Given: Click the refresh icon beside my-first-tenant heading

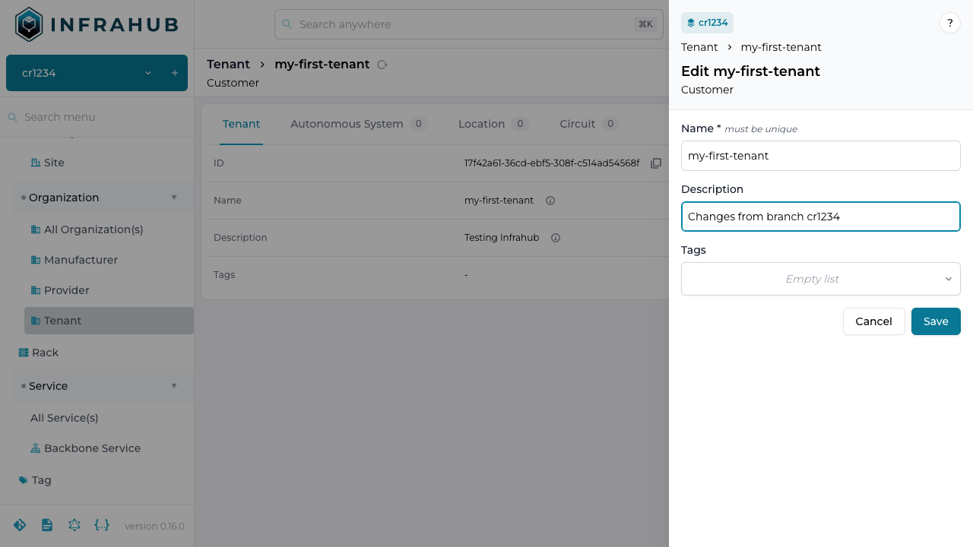Looking at the screenshot, I should (382, 65).
